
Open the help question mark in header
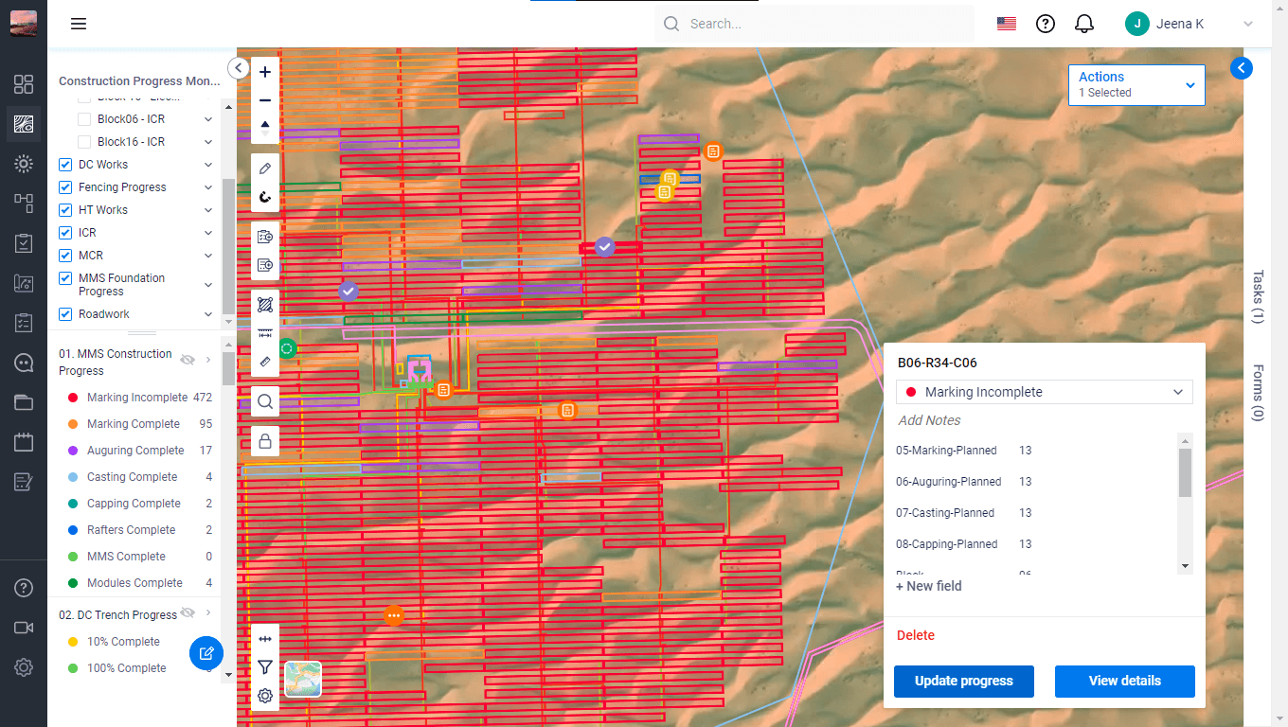pos(1046,24)
